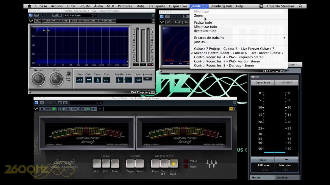Viewport: 330px width, 185px height.
Task: Click Dorrough preset browser diamond icon
Action: point(101,103)
